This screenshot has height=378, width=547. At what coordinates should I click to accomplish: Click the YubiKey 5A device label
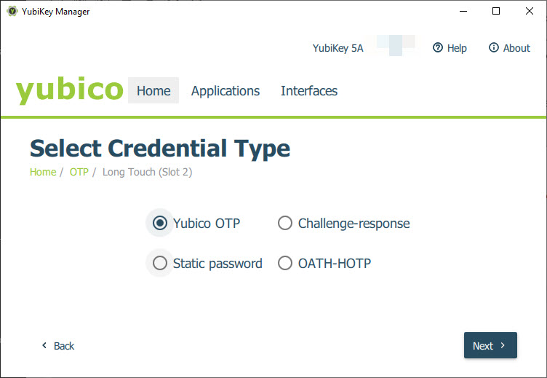pos(338,48)
